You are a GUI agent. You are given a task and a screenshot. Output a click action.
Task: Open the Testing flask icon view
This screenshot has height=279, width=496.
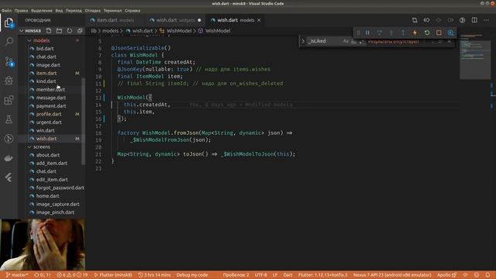pyautogui.click(x=9, y=119)
